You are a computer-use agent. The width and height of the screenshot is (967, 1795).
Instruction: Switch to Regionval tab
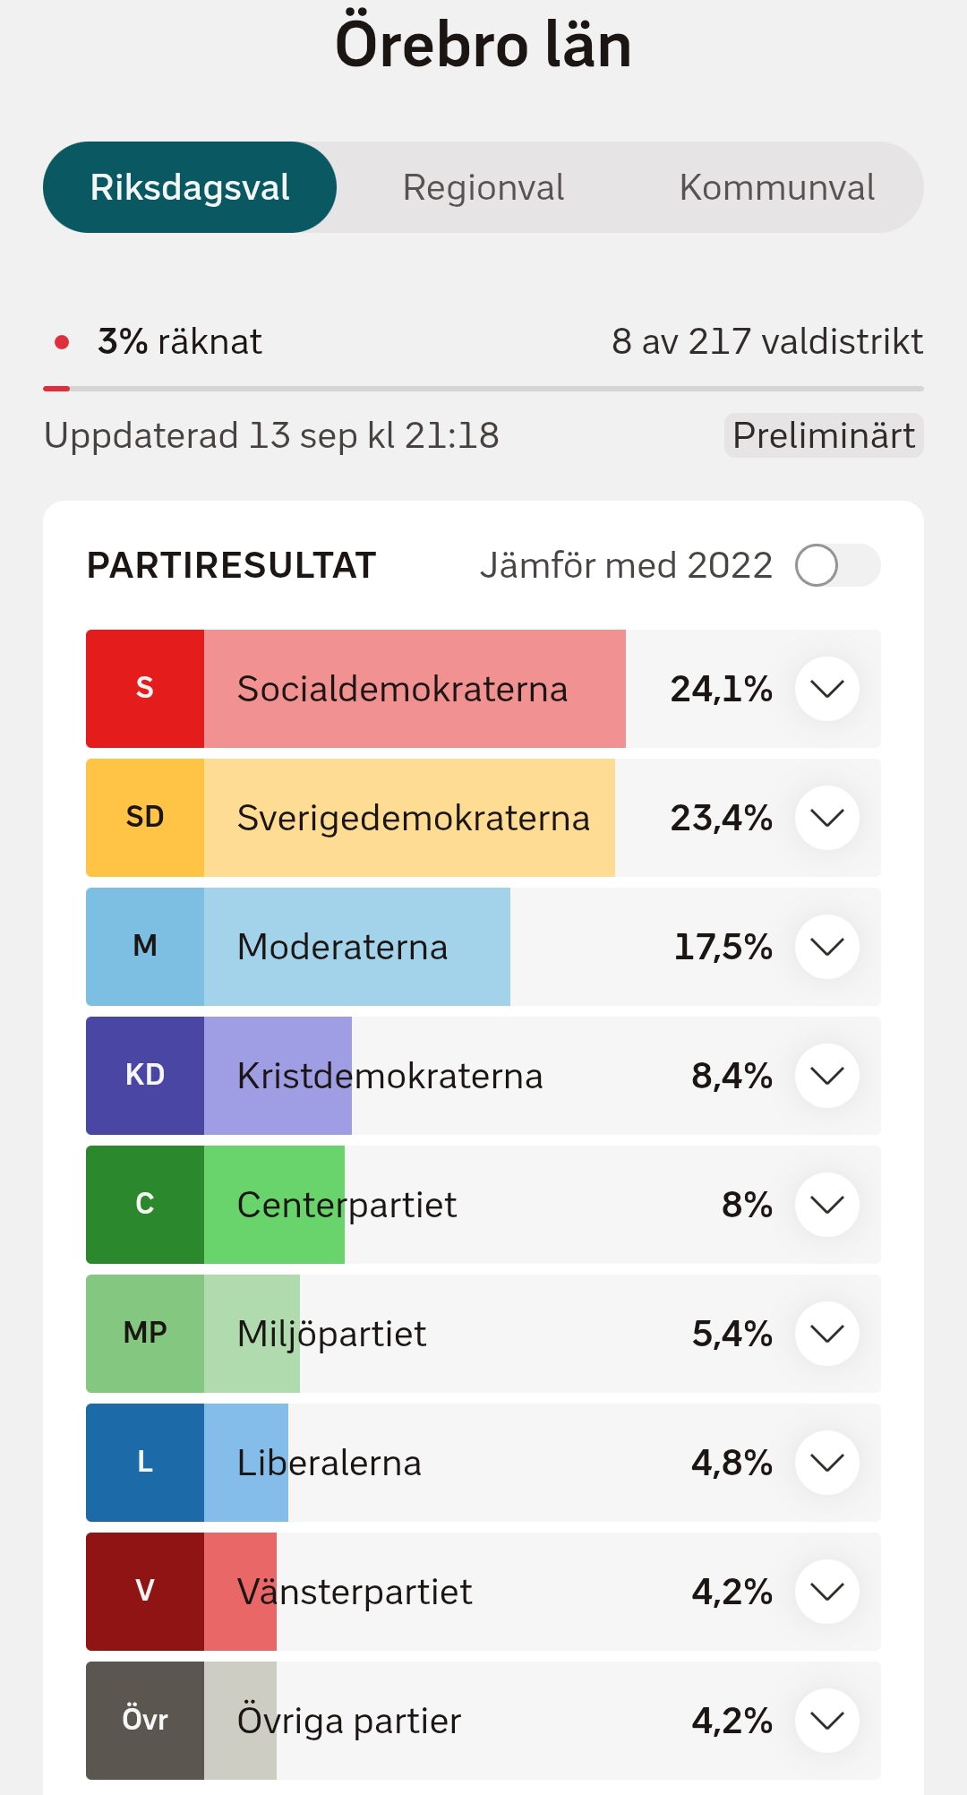click(x=483, y=187)
